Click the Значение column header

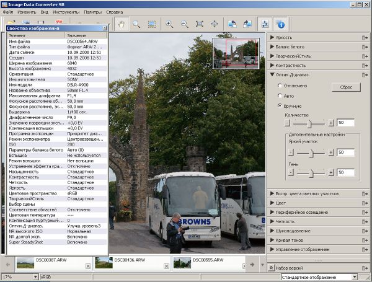[x=86, y=35]
